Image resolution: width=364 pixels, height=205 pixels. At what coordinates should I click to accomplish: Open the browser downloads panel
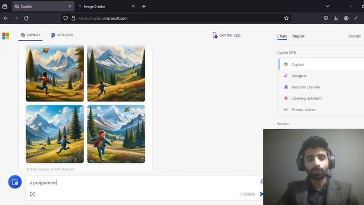click(336, 18)
